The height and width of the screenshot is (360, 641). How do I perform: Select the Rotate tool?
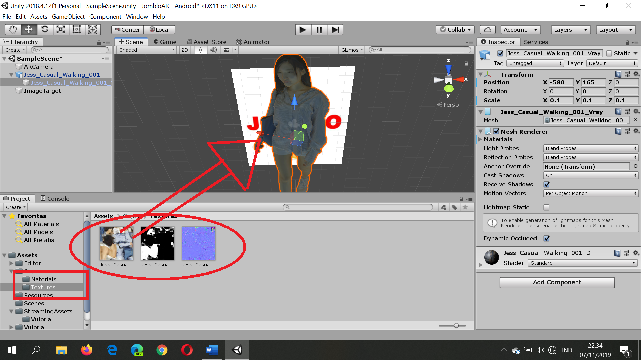pyautogui.click(x=45, y=30)
